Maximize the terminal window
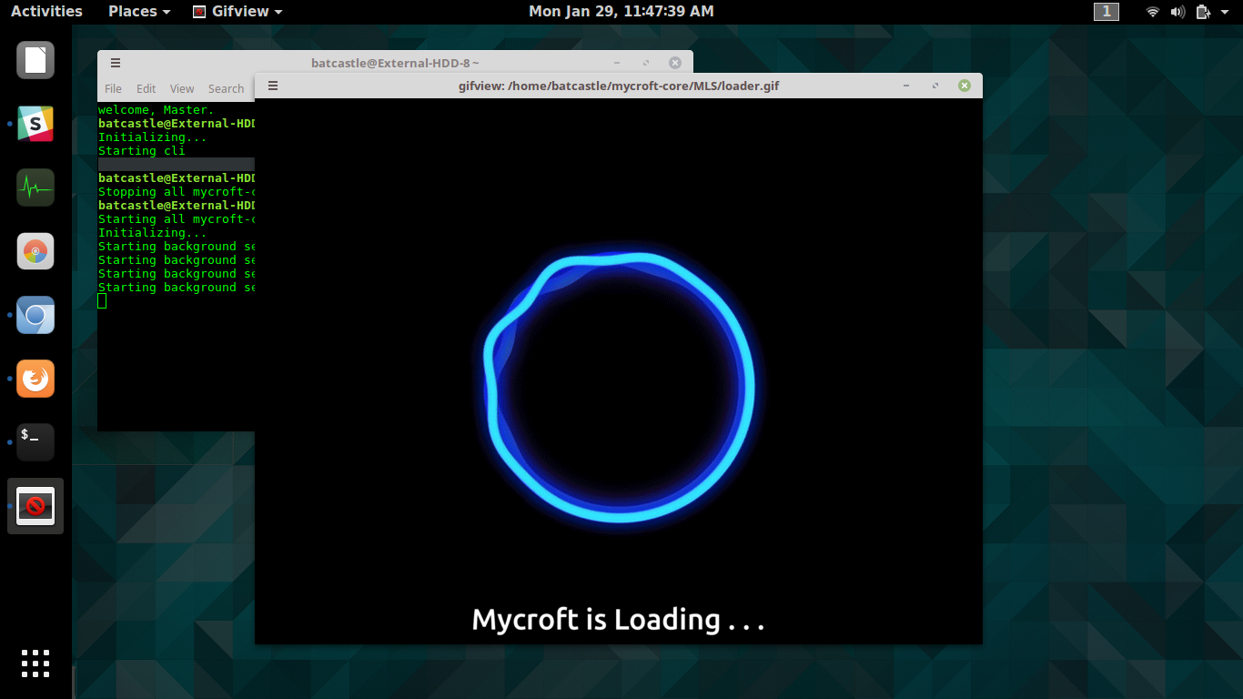The height and width of the screenshot is (699, 1243). [x=646, y=63]
